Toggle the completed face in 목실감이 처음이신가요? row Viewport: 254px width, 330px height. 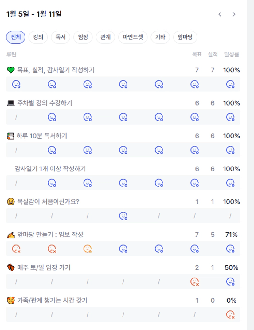pos(123,216)
